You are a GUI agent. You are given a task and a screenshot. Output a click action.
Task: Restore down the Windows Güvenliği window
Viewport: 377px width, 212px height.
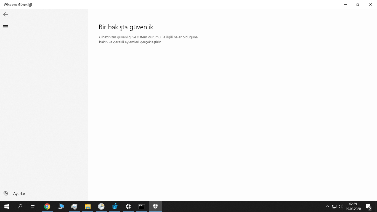[x=358, y=4]
